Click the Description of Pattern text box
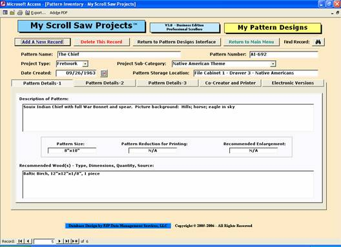This screenshot has width=341, height=247. click(x=168, y=118)
